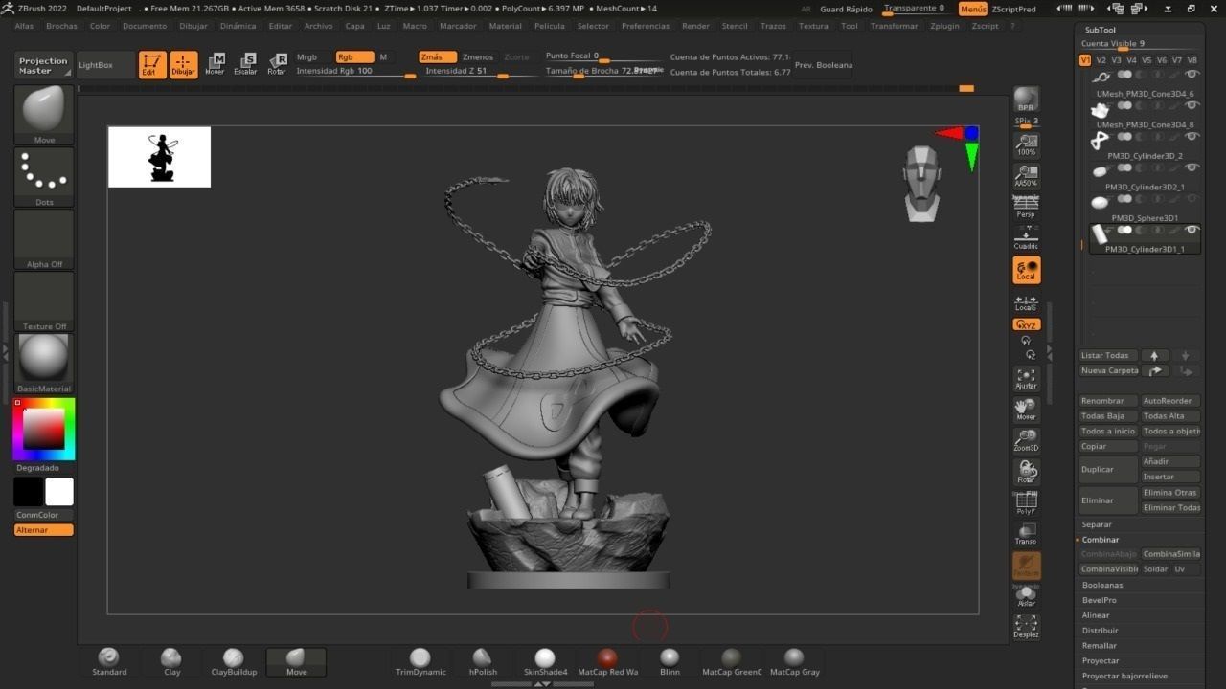
Task: Toggle Local symmetry button
Action: 1026,271
